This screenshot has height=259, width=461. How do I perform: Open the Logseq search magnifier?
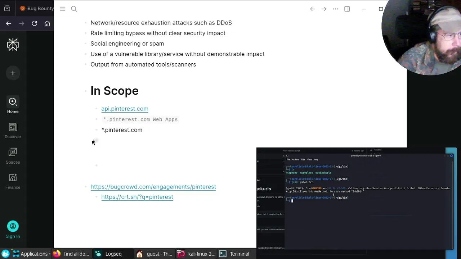point(74,9)
